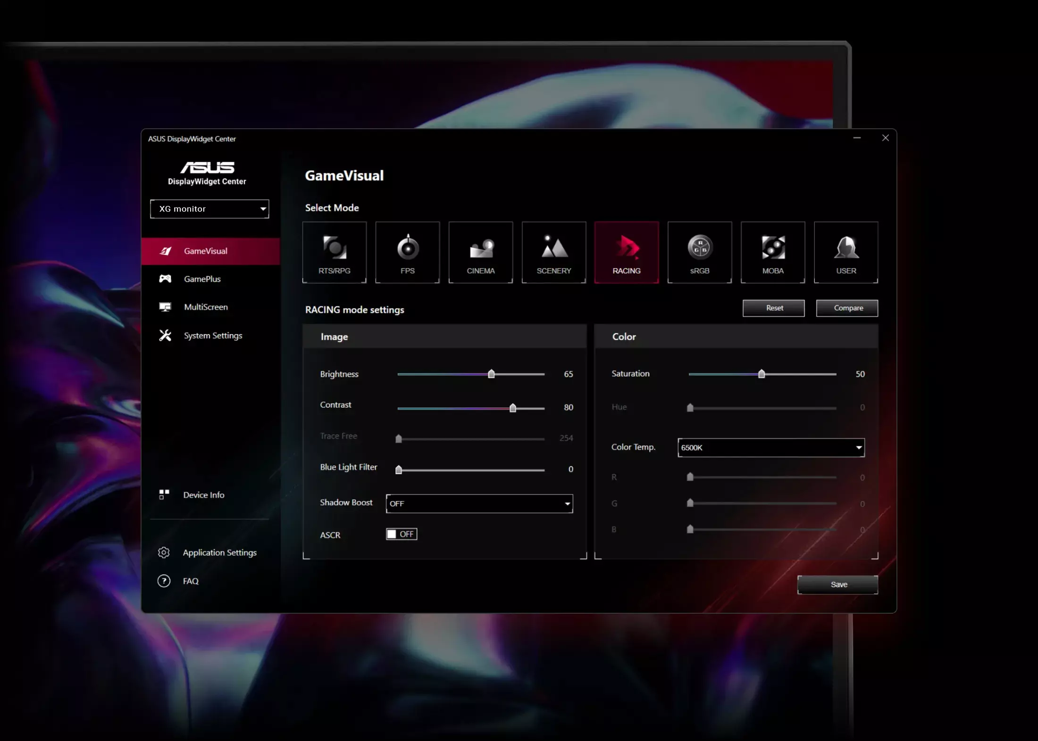
Task: Open the MultiScreen panel
Action: pos(206,307)
